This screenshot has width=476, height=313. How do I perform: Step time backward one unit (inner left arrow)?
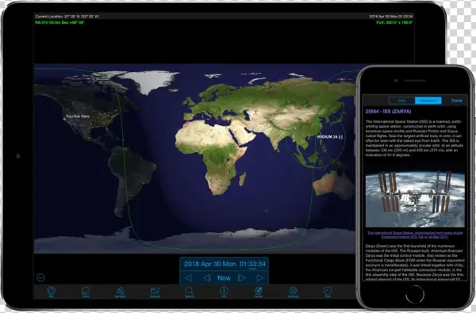206,278
